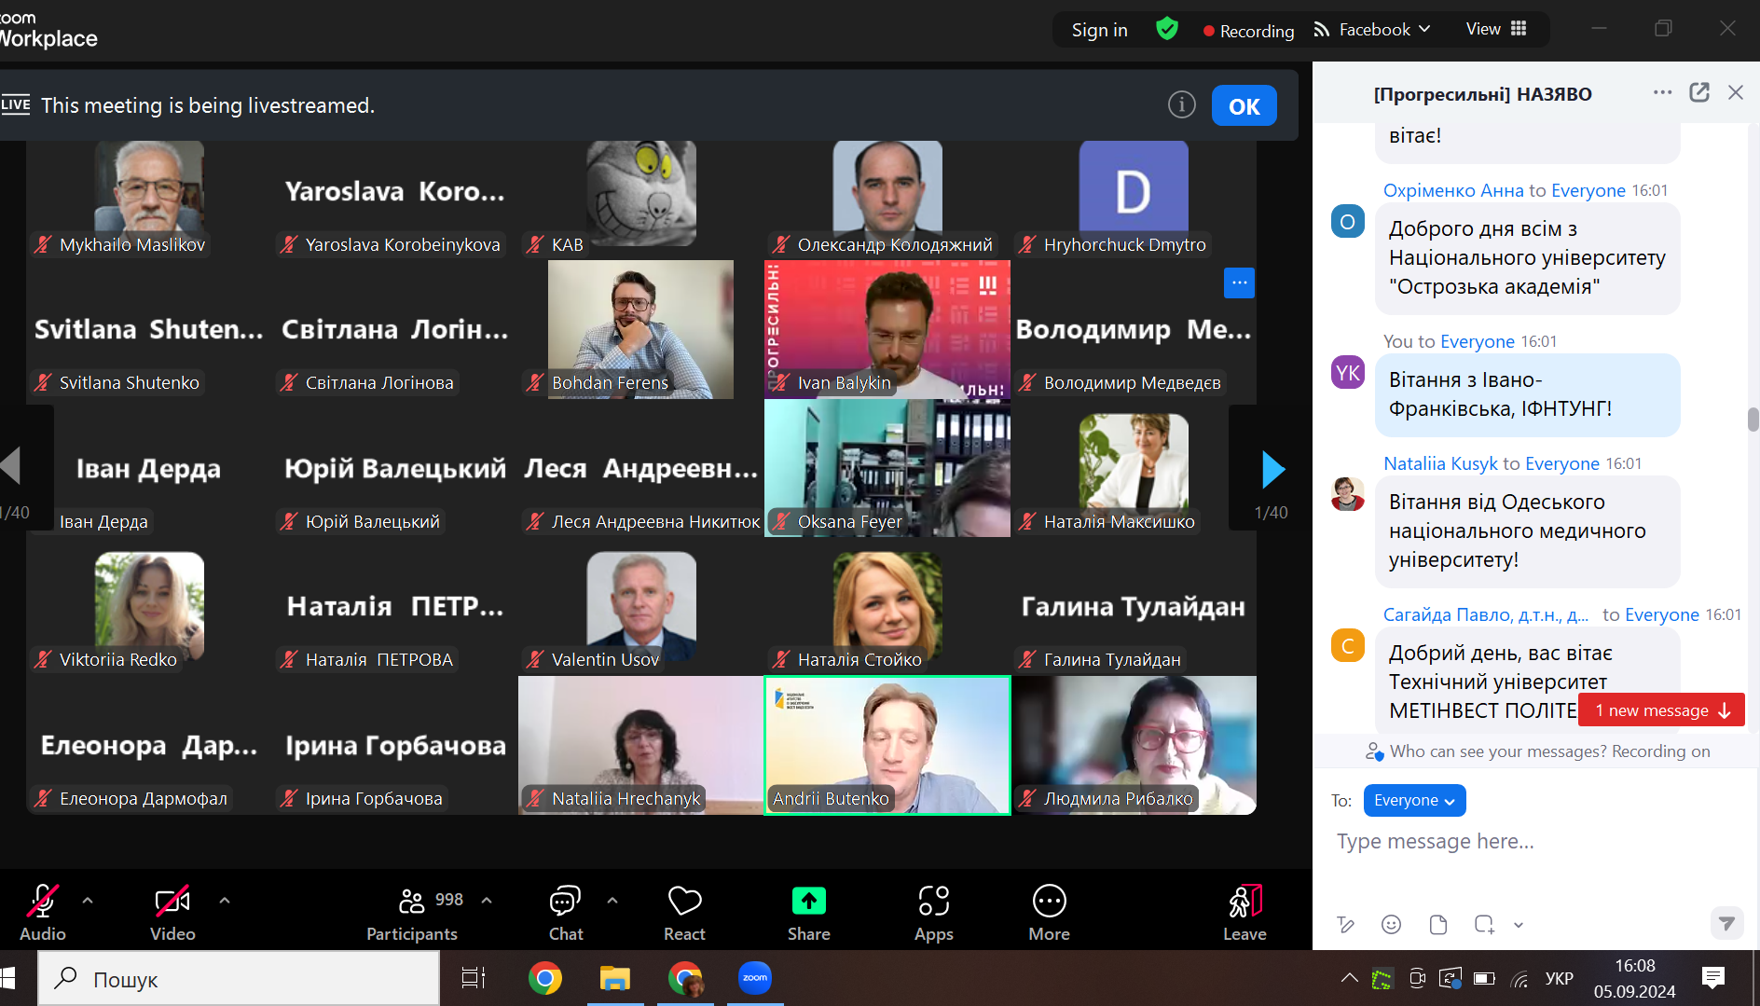Expand audio settings arrow next to Audio
Image resolution: width=1760 pixels, height=1006 pixels.
pos(88,901)
